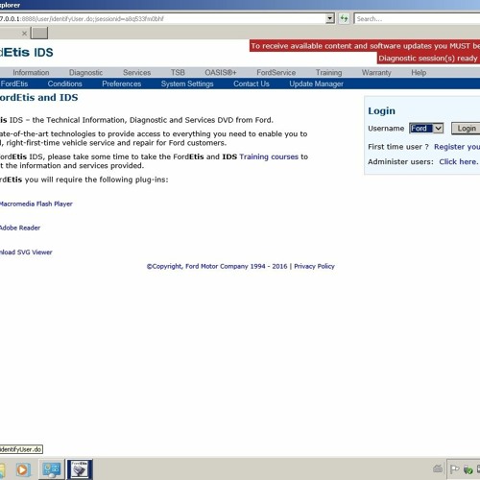
Task: Open the Macromedia Flash Player link
Action: pyautogui.click(x=36, y=204)
